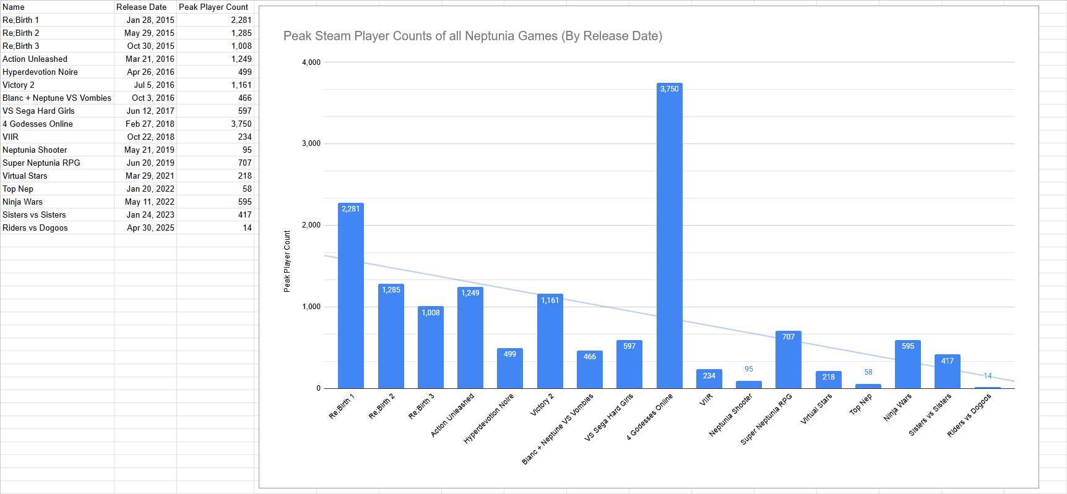Viewport: 1067px width, 494px height.
Task: Click the 'Re;Birth 3' name cell
Action: [x=57, y=46]
